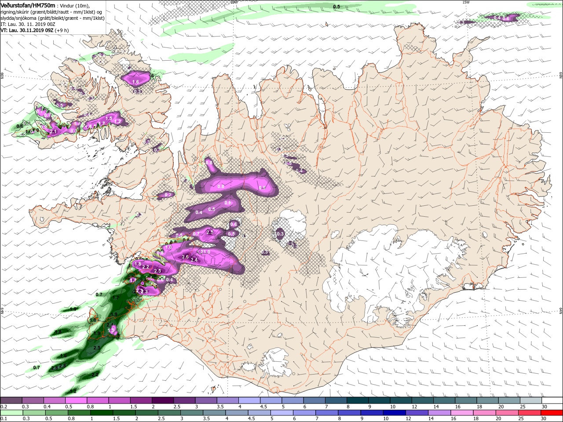Pick the snow legend swatch between 0.3 and 0.4

(33, 400)
